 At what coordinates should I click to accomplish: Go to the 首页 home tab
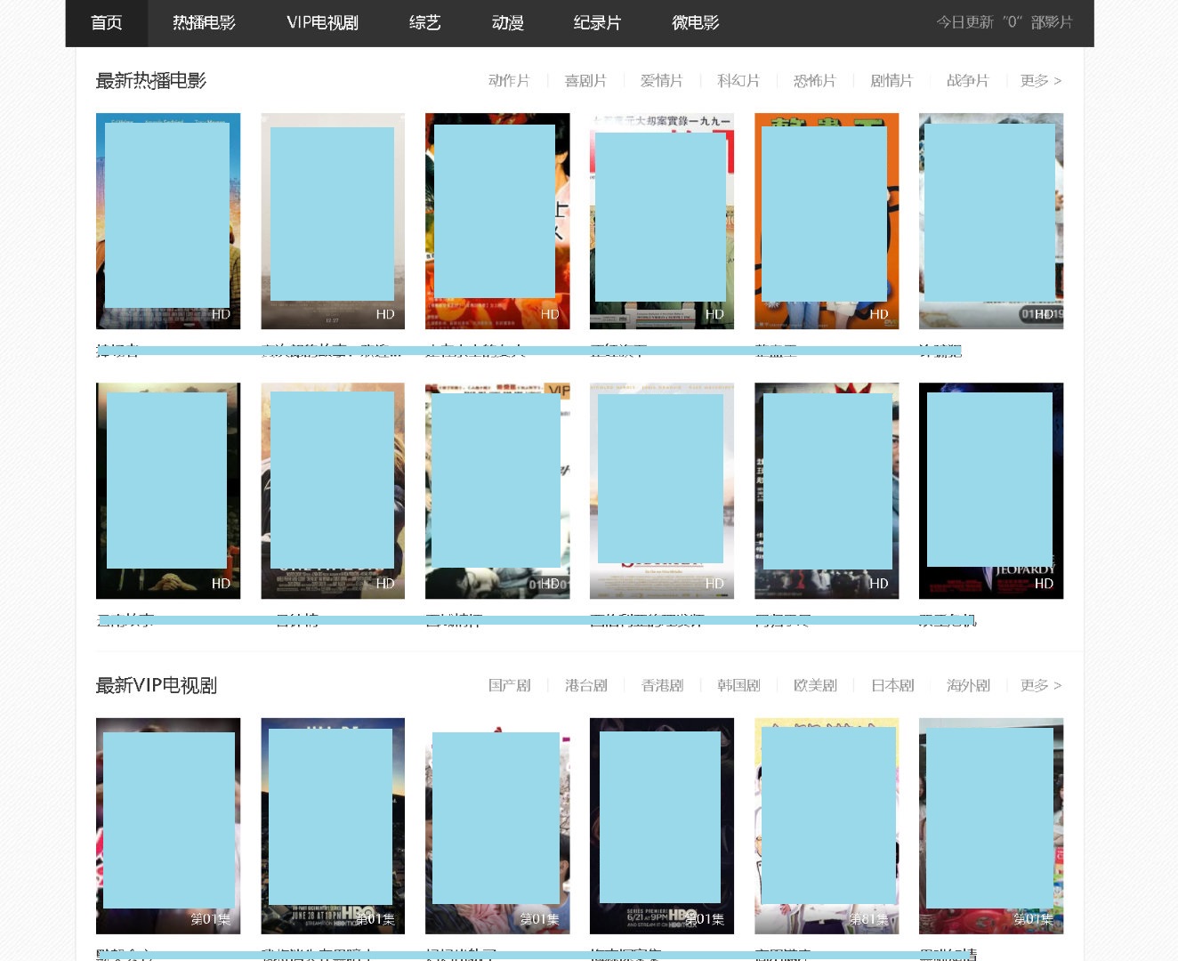click(x=106, y=23)
